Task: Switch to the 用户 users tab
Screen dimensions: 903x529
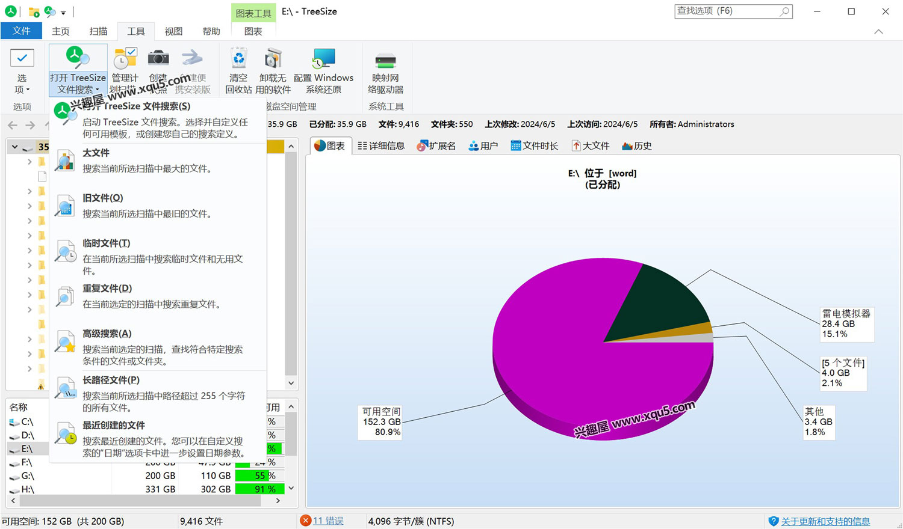Action: pos(483,145)
